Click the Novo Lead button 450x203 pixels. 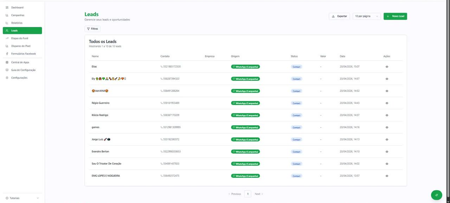click(x=395, y=16)
